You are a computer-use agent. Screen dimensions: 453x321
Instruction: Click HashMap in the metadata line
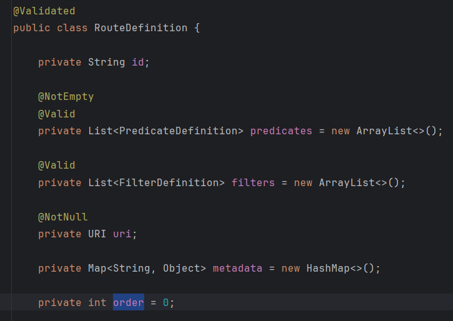click(x=328, y=269)
